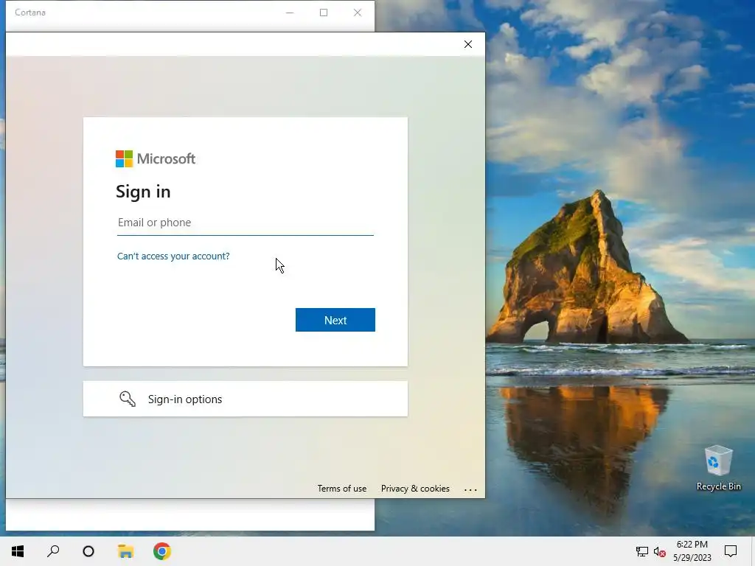
Task: Open the Terms of use link
Action: tap(342, 489)
